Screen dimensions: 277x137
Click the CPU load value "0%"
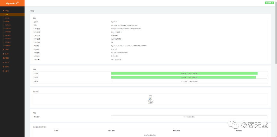(112, 43)
